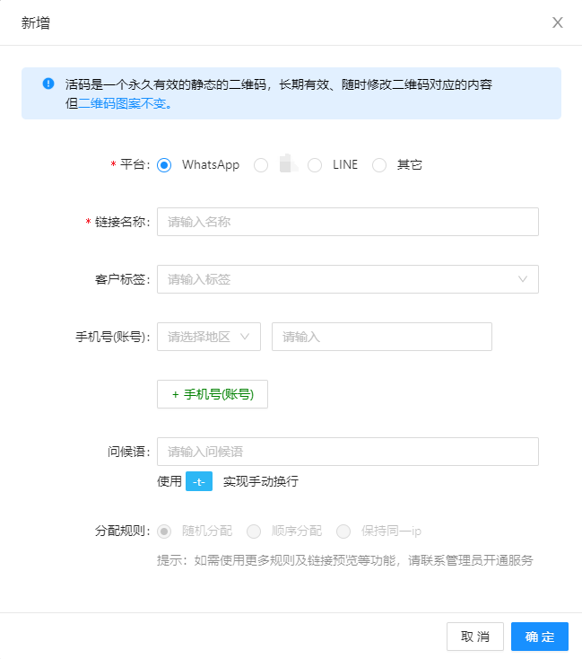Confirm with the blue 确定 button

[540, 637]
